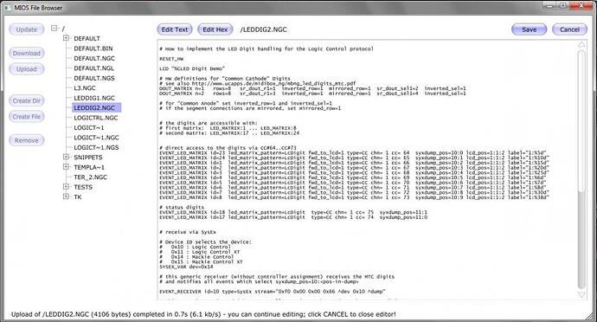Select the TK folder label
The height and width of the screenshot is (322, 597).
pyautogui.click(x=78, y=197)
